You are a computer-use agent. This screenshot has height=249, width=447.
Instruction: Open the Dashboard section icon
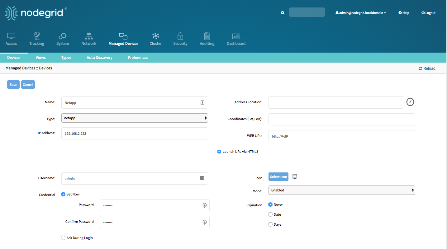(236, 39)
